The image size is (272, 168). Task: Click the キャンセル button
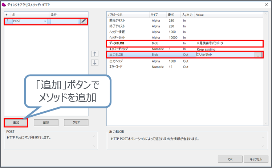253,159
